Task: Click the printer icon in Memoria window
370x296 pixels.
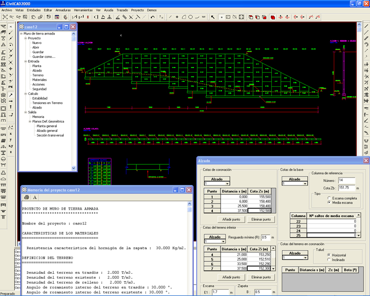Action: [x=26, y=197]
